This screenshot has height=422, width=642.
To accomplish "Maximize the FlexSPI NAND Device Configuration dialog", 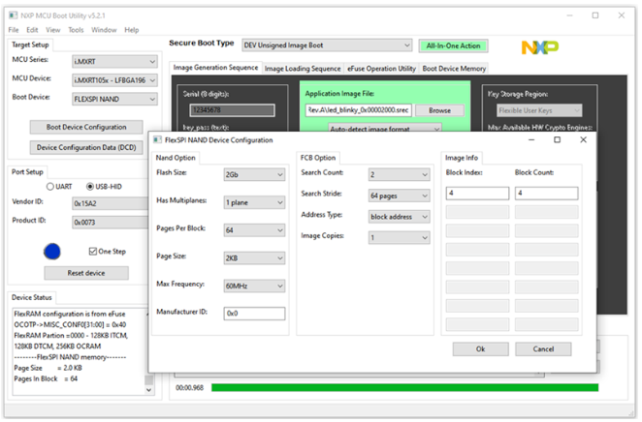I will coord(557,139).
